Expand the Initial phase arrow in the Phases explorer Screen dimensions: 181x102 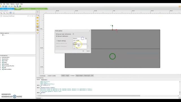(1, 16)
